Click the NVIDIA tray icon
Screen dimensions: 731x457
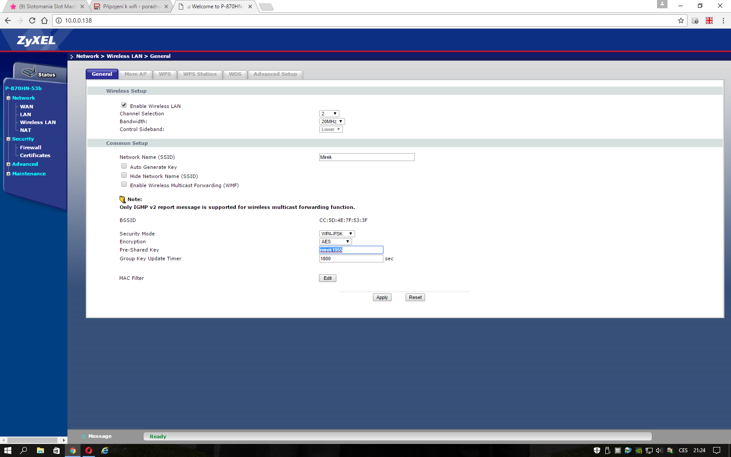click(639, 450)
